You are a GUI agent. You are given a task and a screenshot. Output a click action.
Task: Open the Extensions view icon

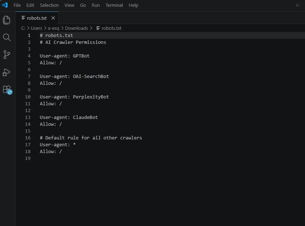pyautogui.click(x=8, y=90)
